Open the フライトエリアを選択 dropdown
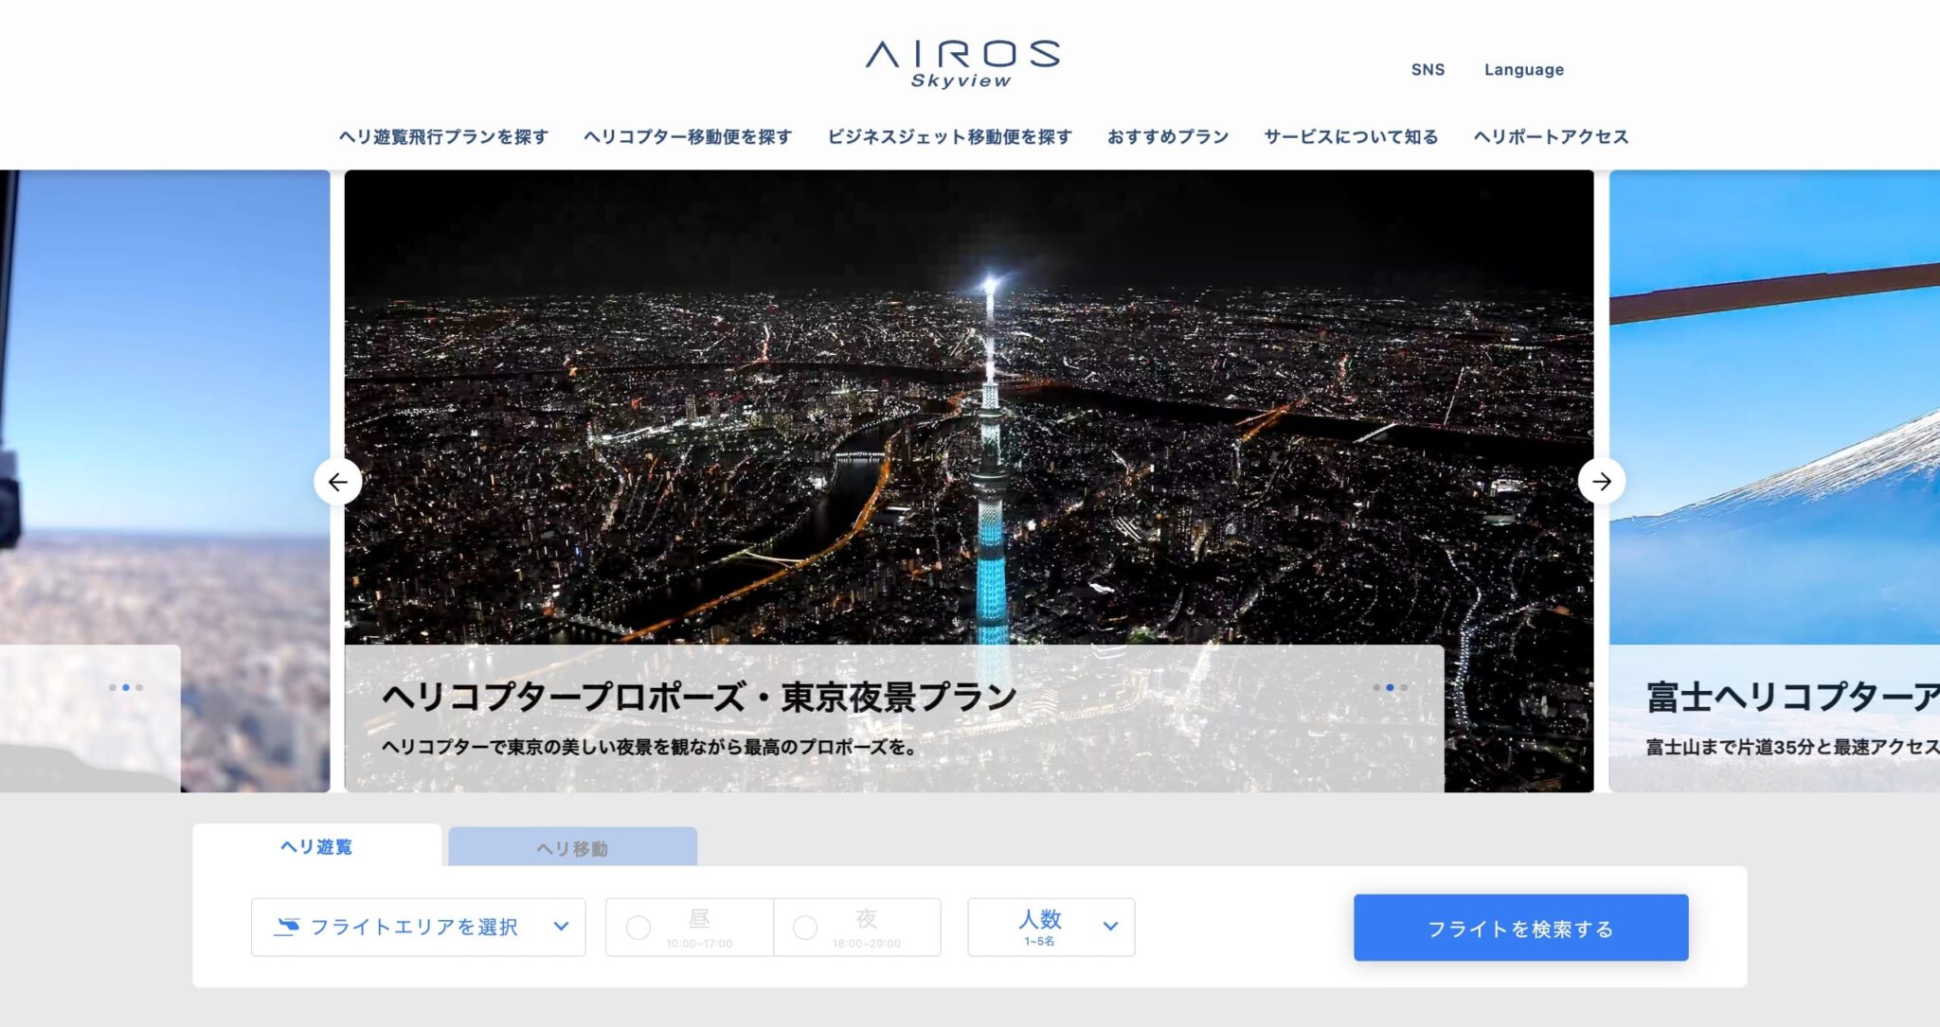1940x1027 pixels. tap(417, 928)
